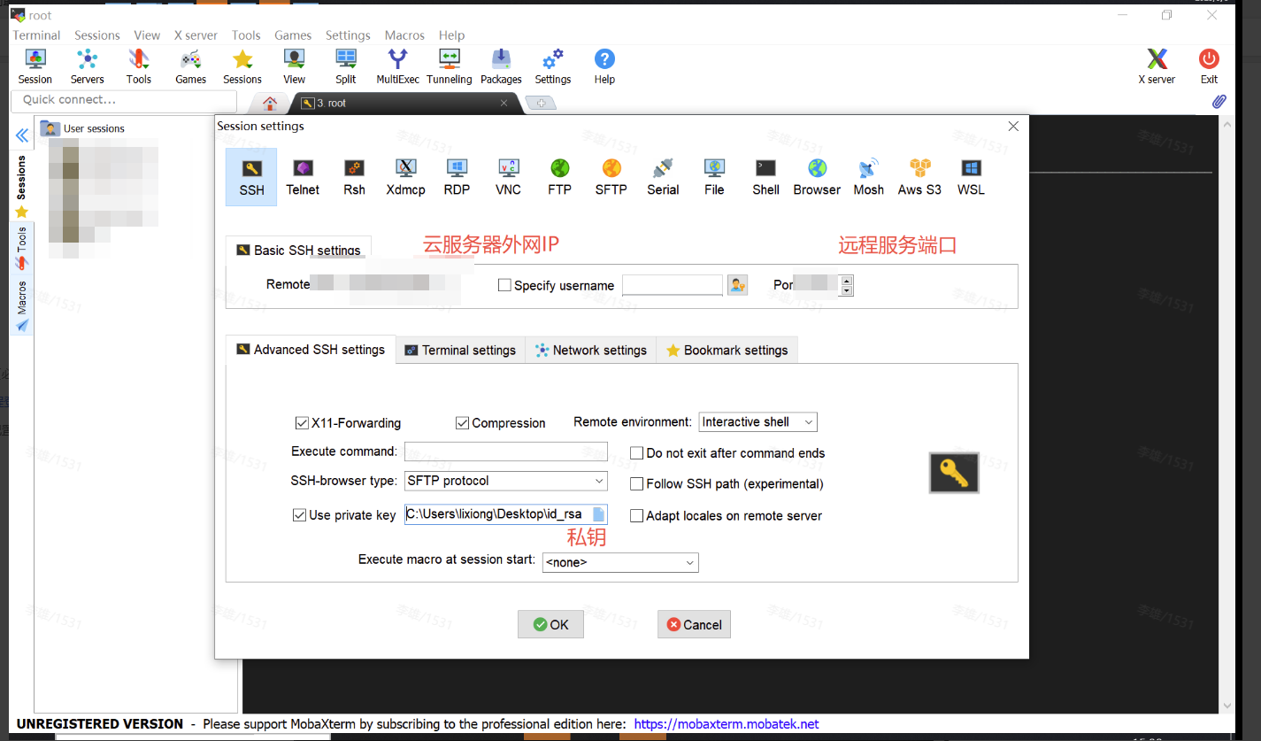The height and width of the screenshot is (741, 1261).
Task: Enable Adapt locales on remote server
Action: 636,515
